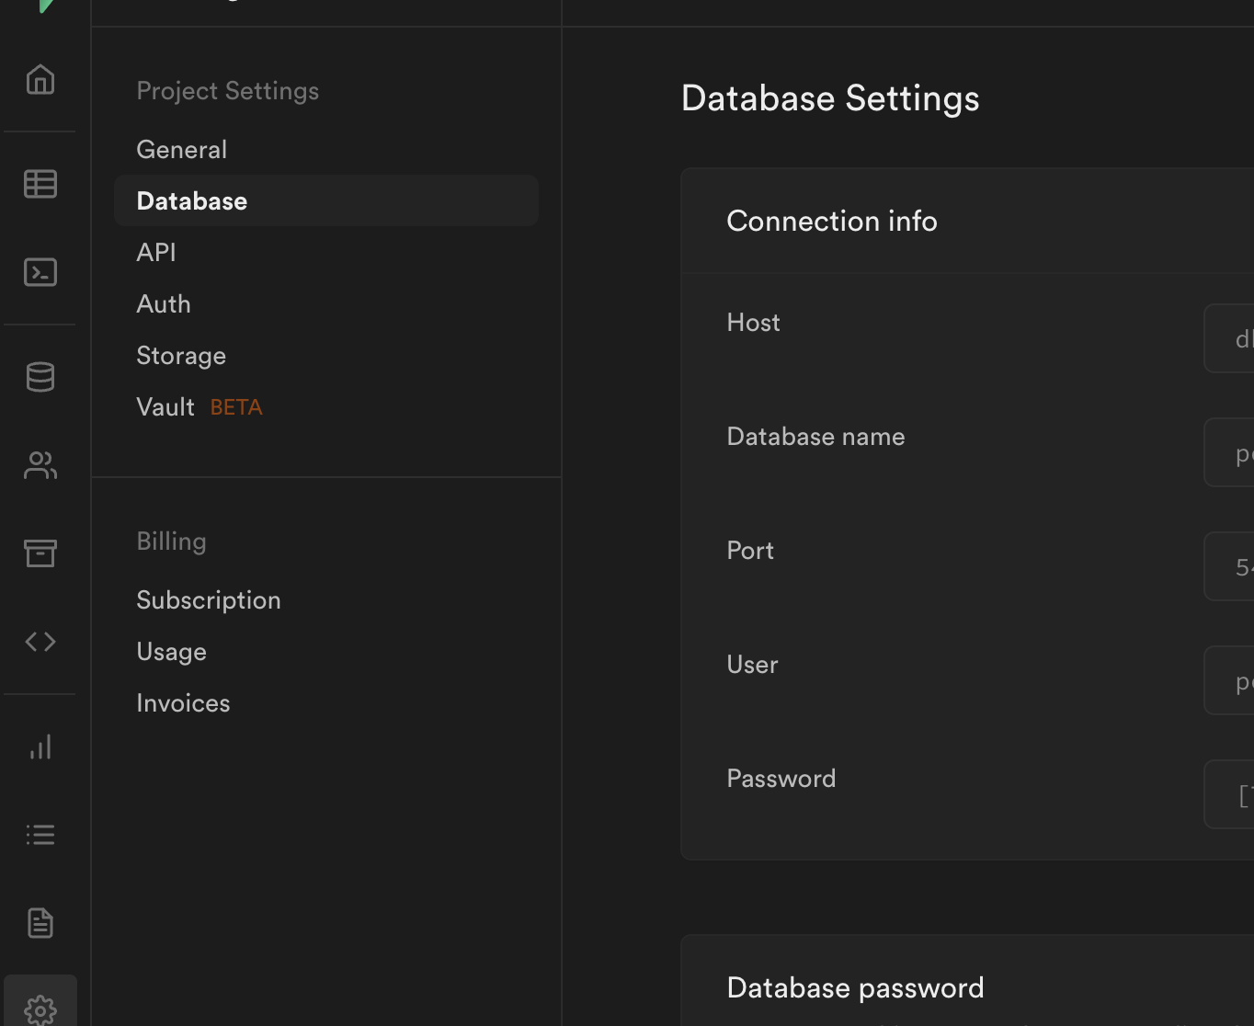Click the Project Settings section label
Viewport: 1254px width, 1026px height.
(x=228, y=91)
